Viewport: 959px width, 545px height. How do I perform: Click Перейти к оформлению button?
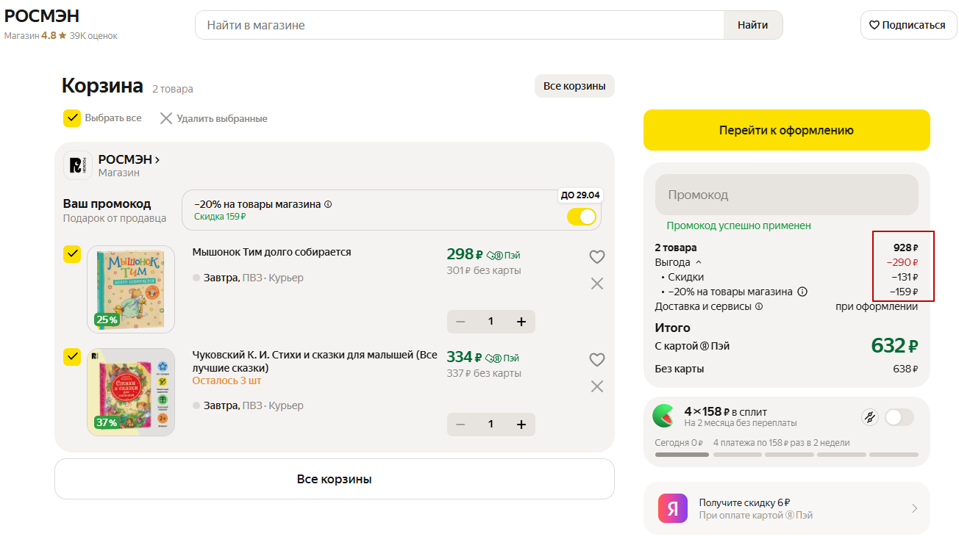point(787,130)
